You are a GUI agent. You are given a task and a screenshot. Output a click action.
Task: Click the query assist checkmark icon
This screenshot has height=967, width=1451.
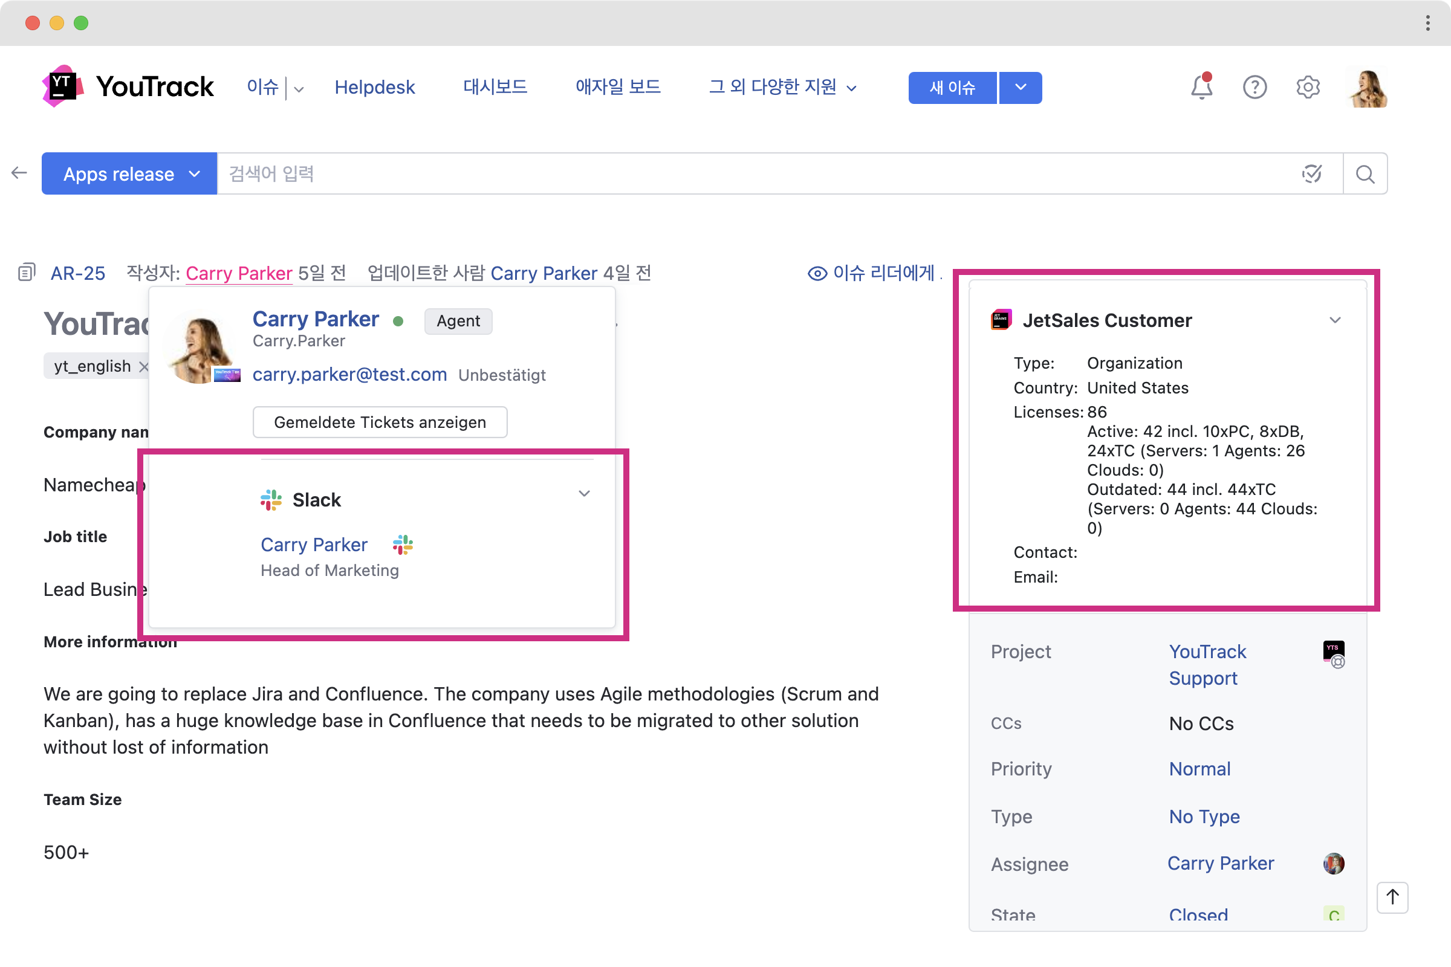click(x=1311, y=174)
